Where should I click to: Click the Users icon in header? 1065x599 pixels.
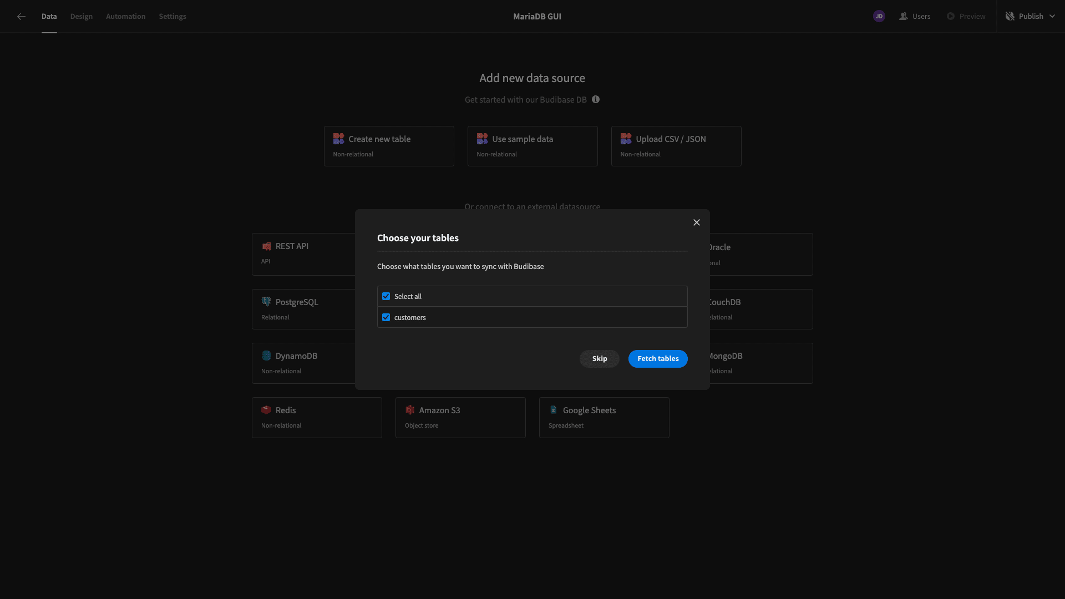pos(903,17)
